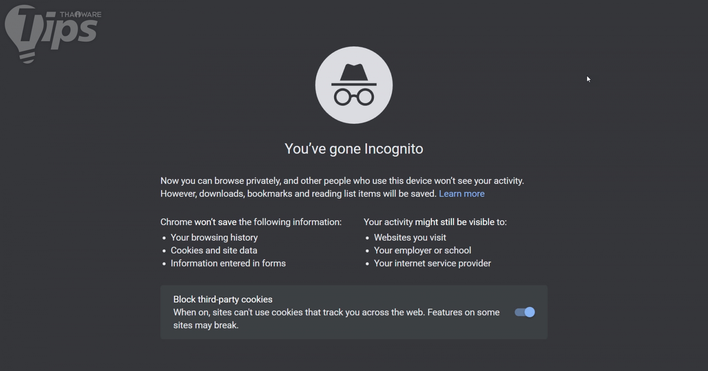Click the "Now you can browse privately" paragraph
The width and height of the screenshot is (708, 371).
pos(342,181)
